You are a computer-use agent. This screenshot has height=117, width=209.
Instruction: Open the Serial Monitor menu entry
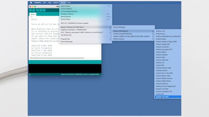[86, 17]
